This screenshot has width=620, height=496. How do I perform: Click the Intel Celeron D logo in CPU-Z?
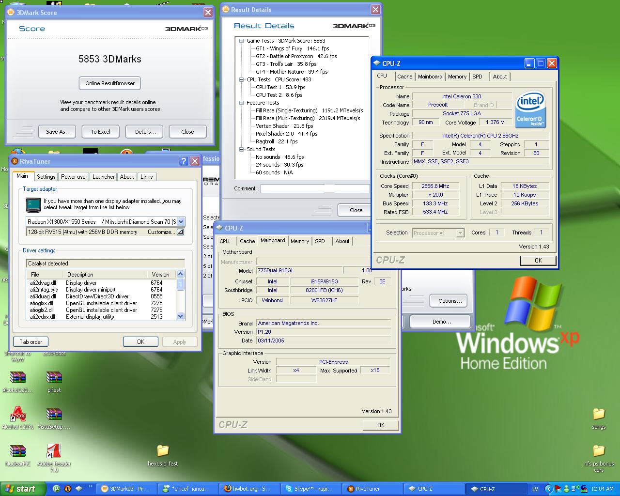(x=530, y=109)
